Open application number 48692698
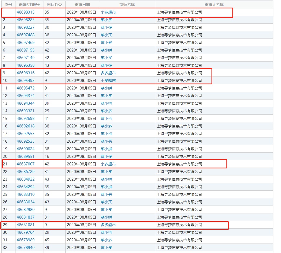The width and height of the screenshot is (281, 253). pos(26,119)
